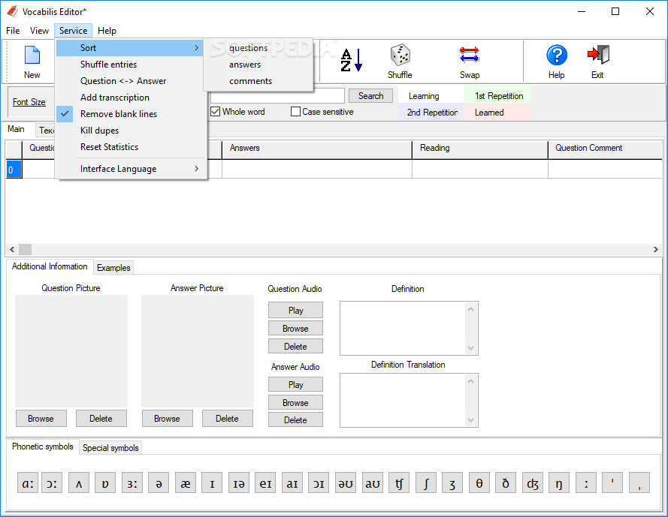Toggle the Whole word checkbox
This screenshot has width=668, height=517.
click(216, 112)
